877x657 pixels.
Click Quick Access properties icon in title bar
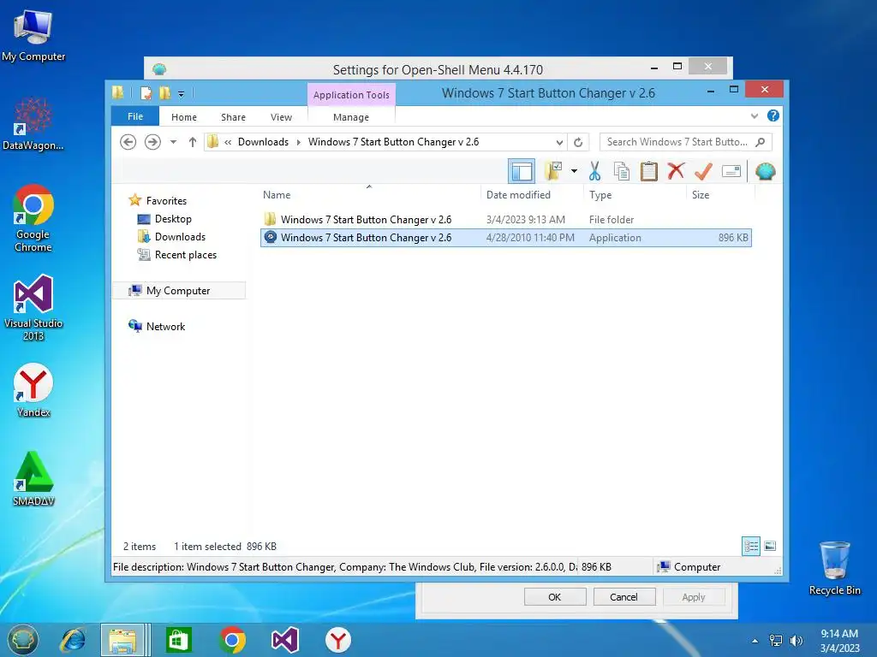146,93
